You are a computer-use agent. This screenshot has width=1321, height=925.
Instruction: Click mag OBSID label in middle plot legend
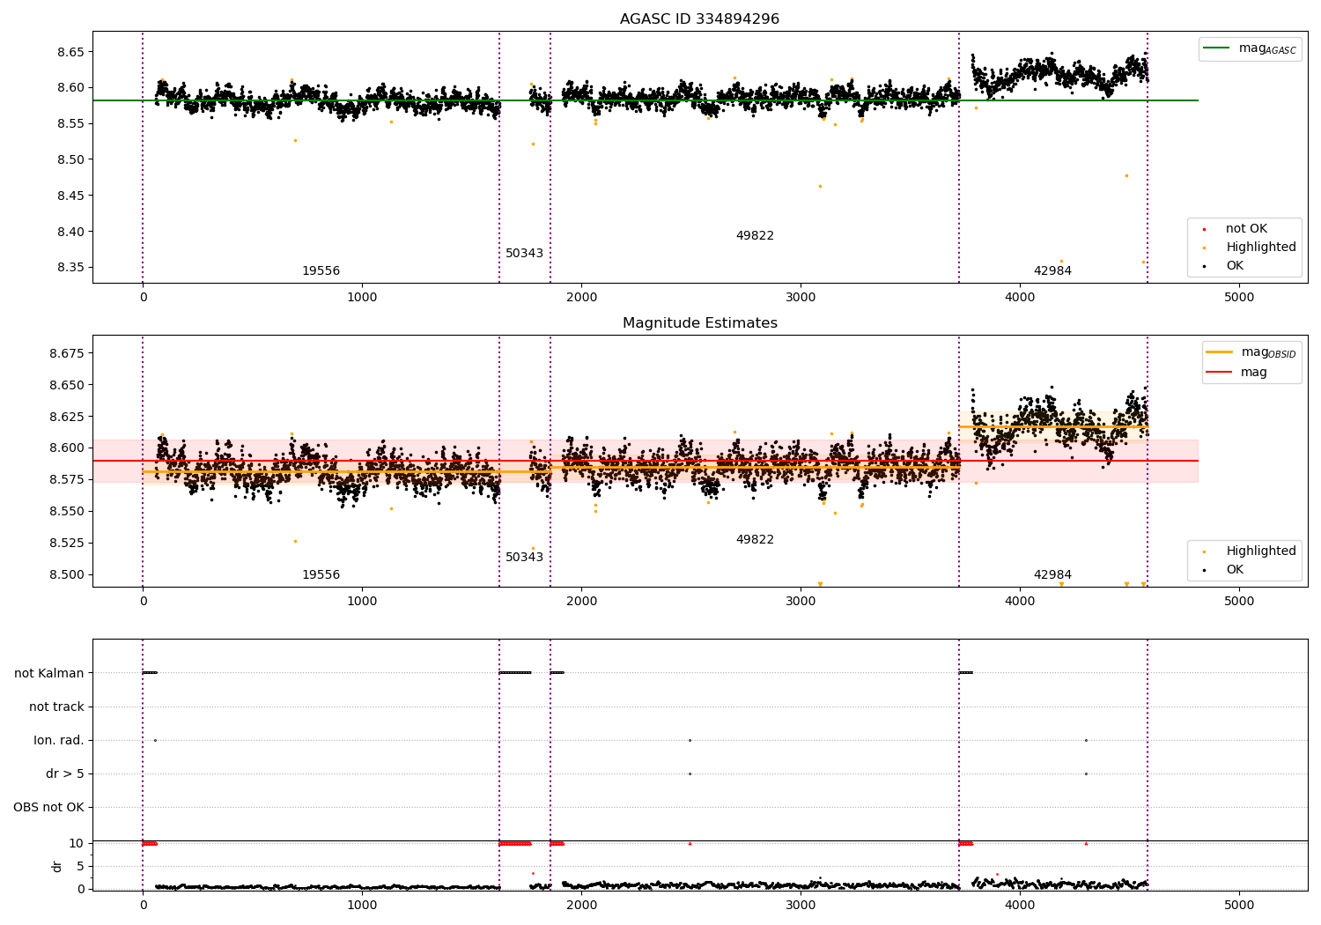pyautogui.click(x=1268, y=352)
